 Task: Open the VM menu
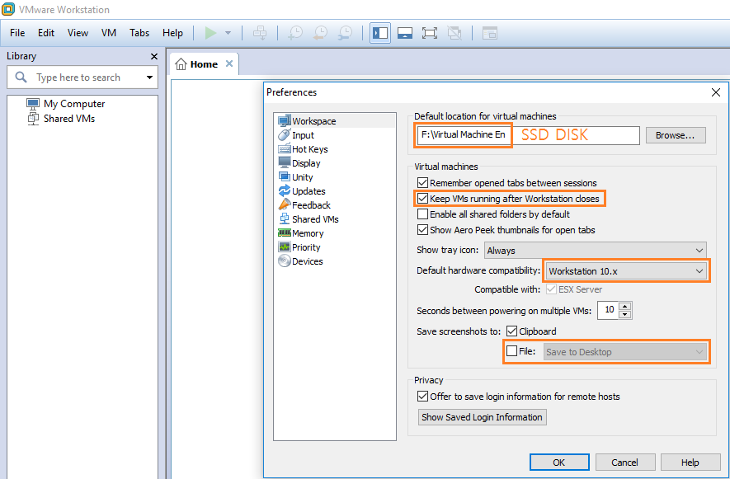[109, 33]
